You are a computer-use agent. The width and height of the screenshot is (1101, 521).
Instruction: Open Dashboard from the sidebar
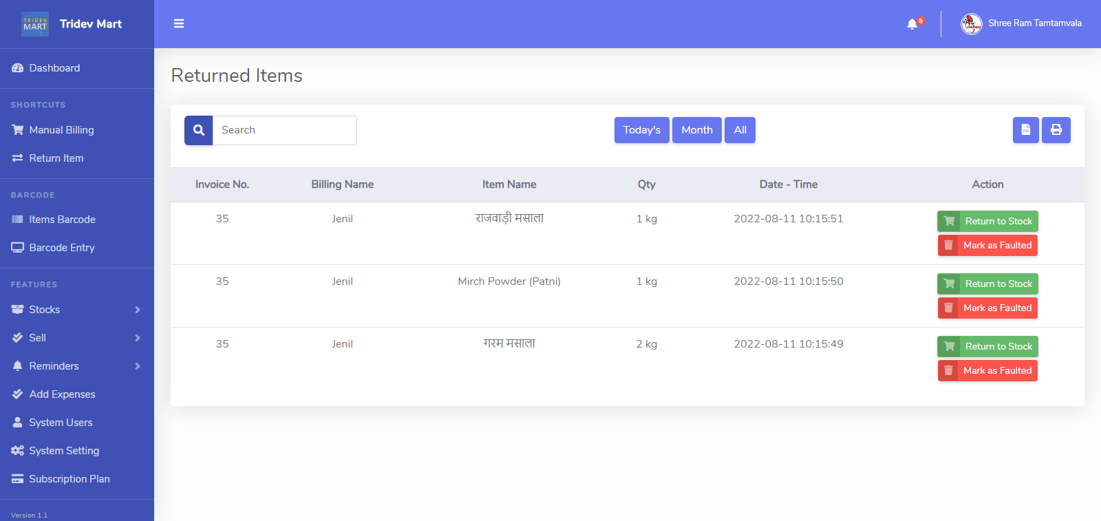pyautogui.click(x=77, y=68)
